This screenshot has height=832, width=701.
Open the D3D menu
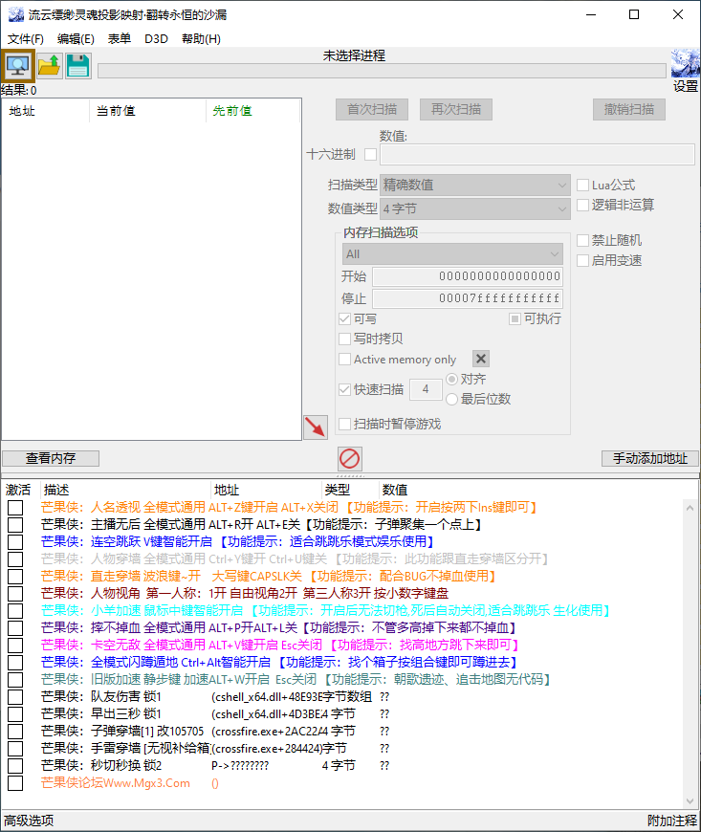tap(156, 39)
